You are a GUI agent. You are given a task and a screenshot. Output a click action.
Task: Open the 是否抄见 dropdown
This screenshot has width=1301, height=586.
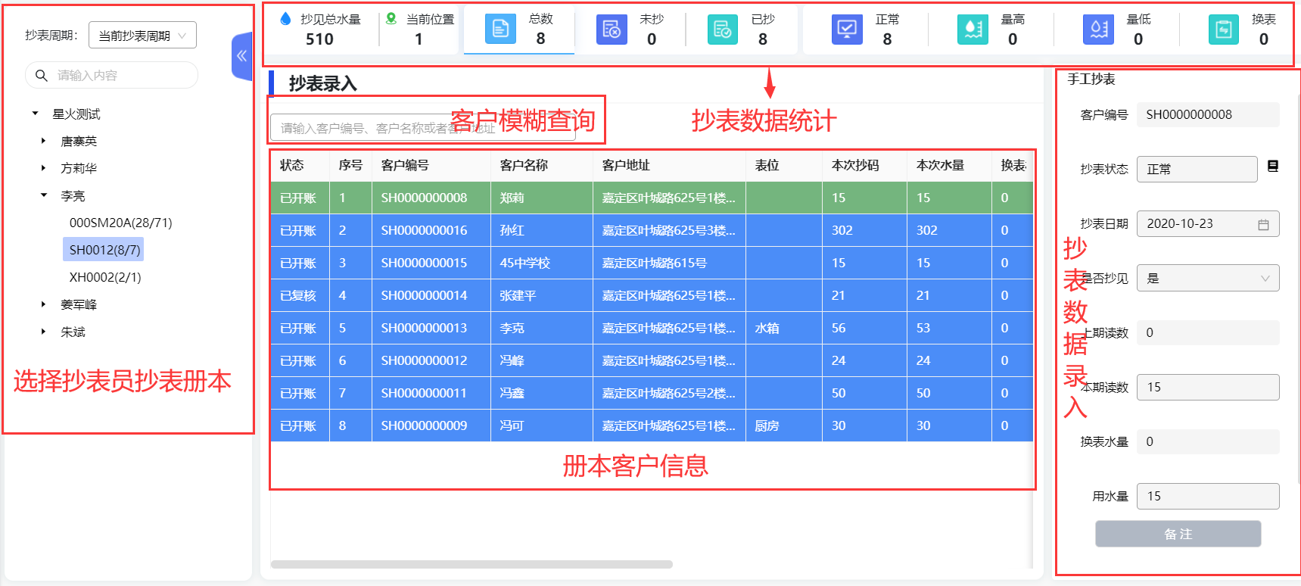click(x=1208, y=278)
